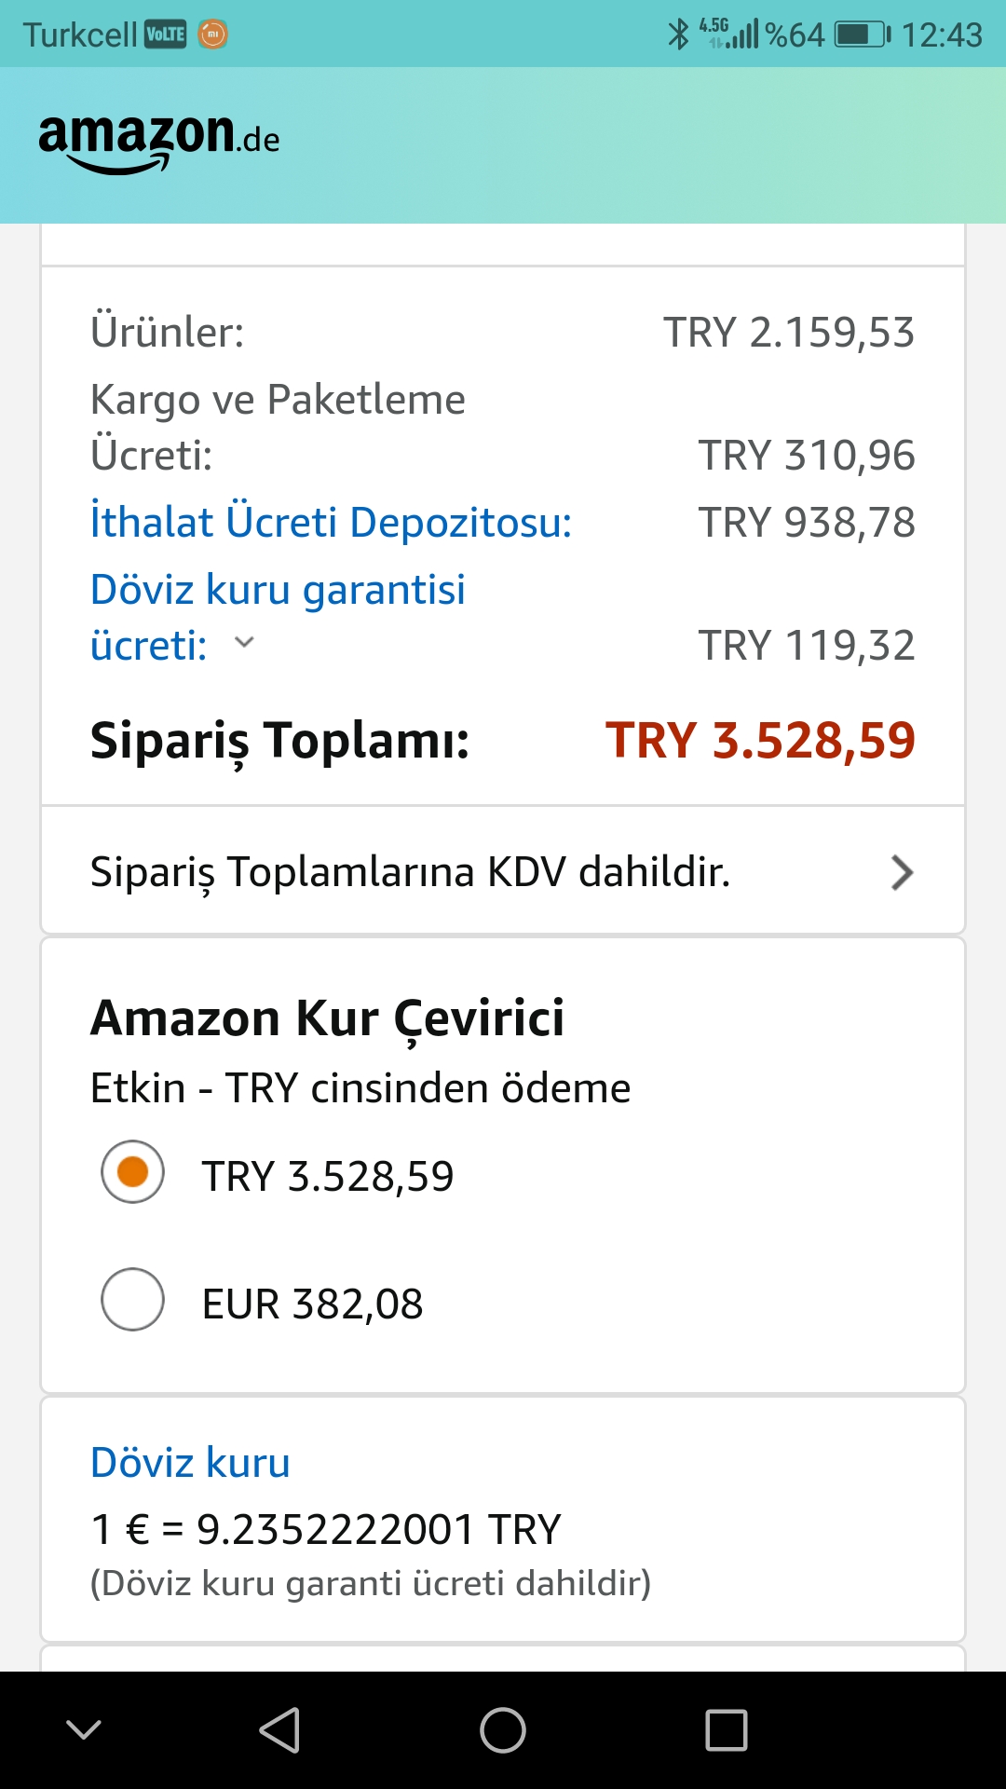Tap the orange Mi notification icon
The height and width of the screenshot is (1789, 1006).
[x=212, y=34]
